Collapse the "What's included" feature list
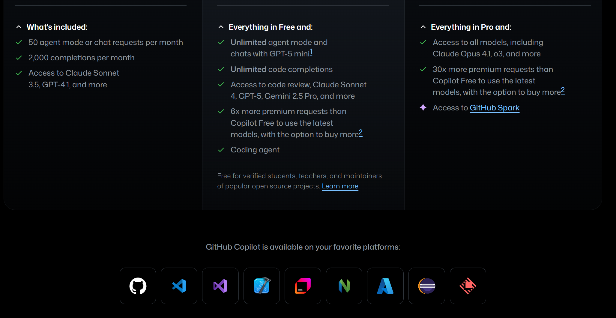 coord(19,27)
